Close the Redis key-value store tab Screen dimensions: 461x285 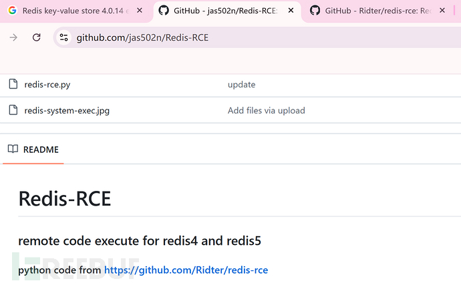(140, 11)
